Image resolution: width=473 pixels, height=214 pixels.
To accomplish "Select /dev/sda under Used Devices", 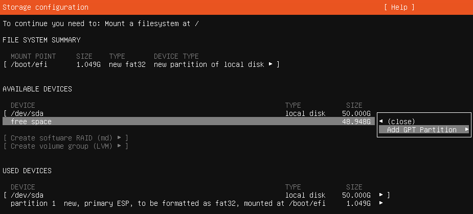I will pyautogui.click(x=27, y=195).
